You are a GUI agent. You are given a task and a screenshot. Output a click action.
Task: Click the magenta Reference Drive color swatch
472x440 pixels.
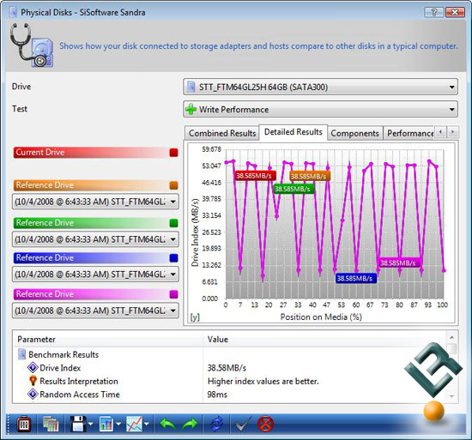click(173, 294)
